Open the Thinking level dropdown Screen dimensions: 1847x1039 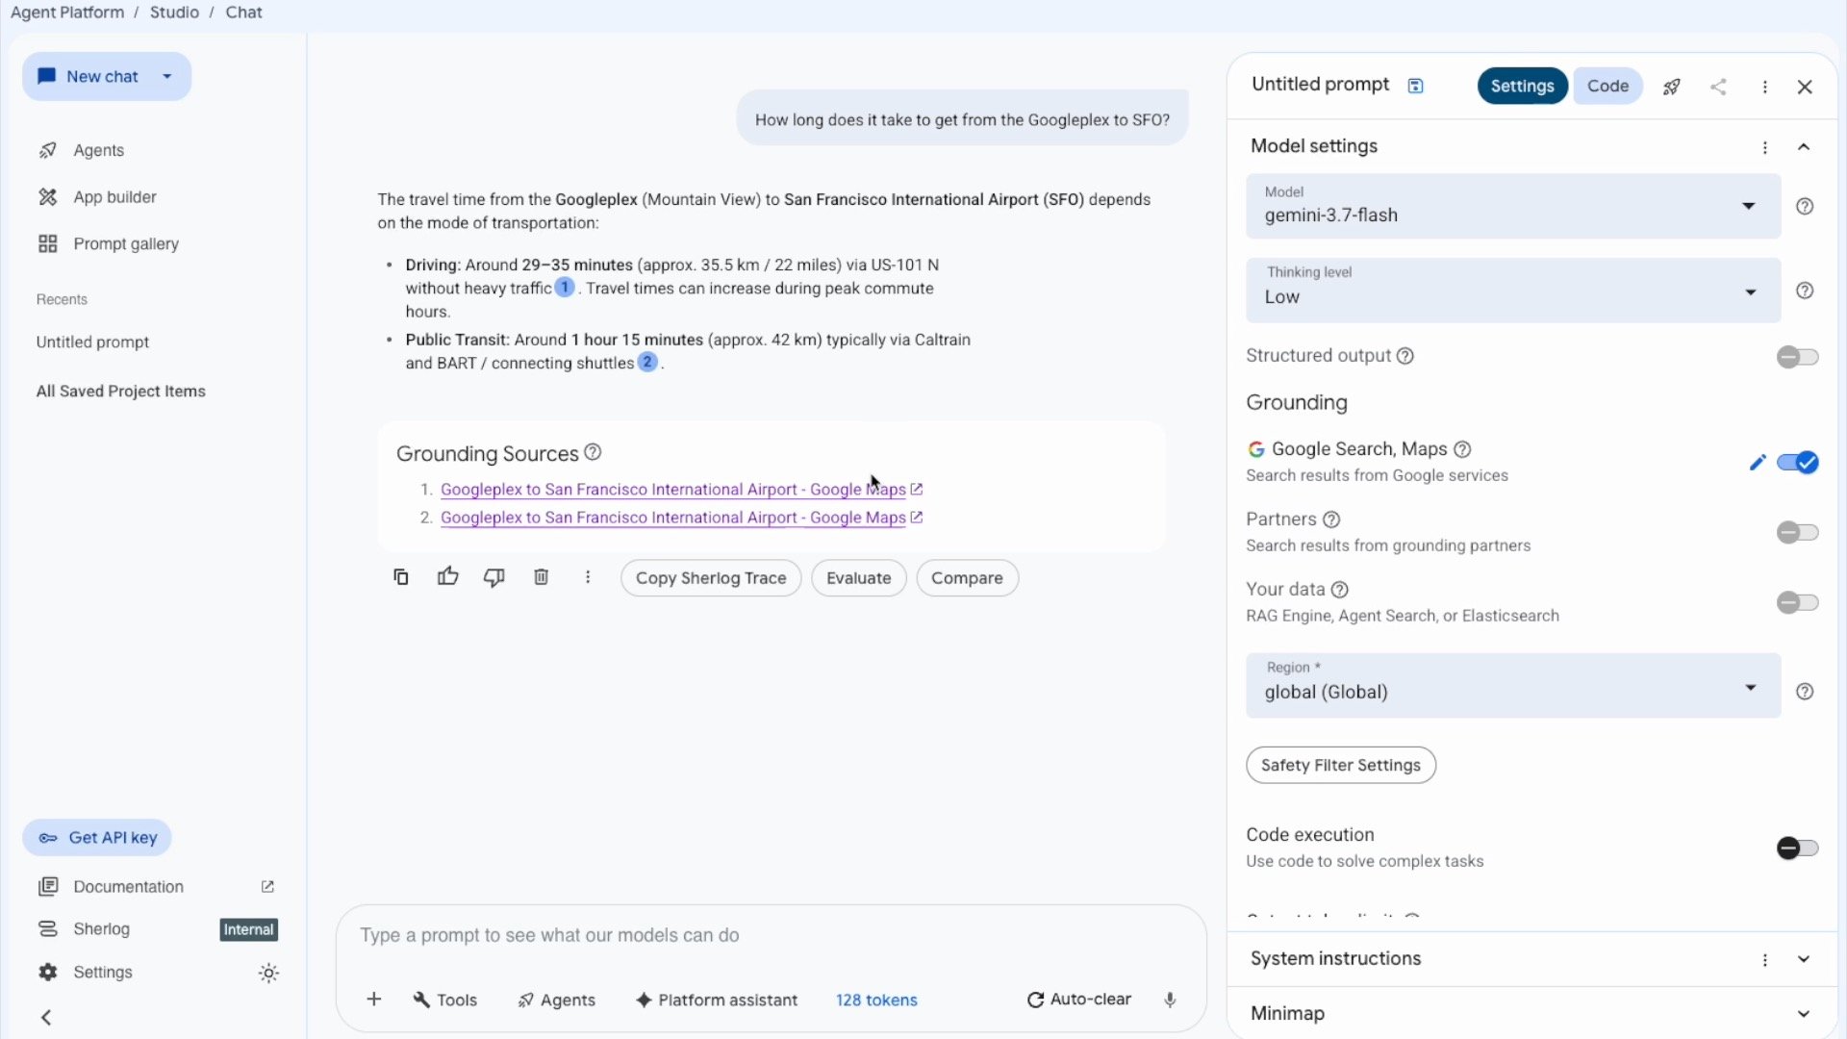click(x=1513, y=291)
